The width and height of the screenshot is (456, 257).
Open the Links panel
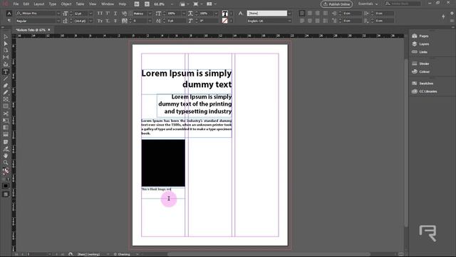pyautogui.click(x=420, y=52)
